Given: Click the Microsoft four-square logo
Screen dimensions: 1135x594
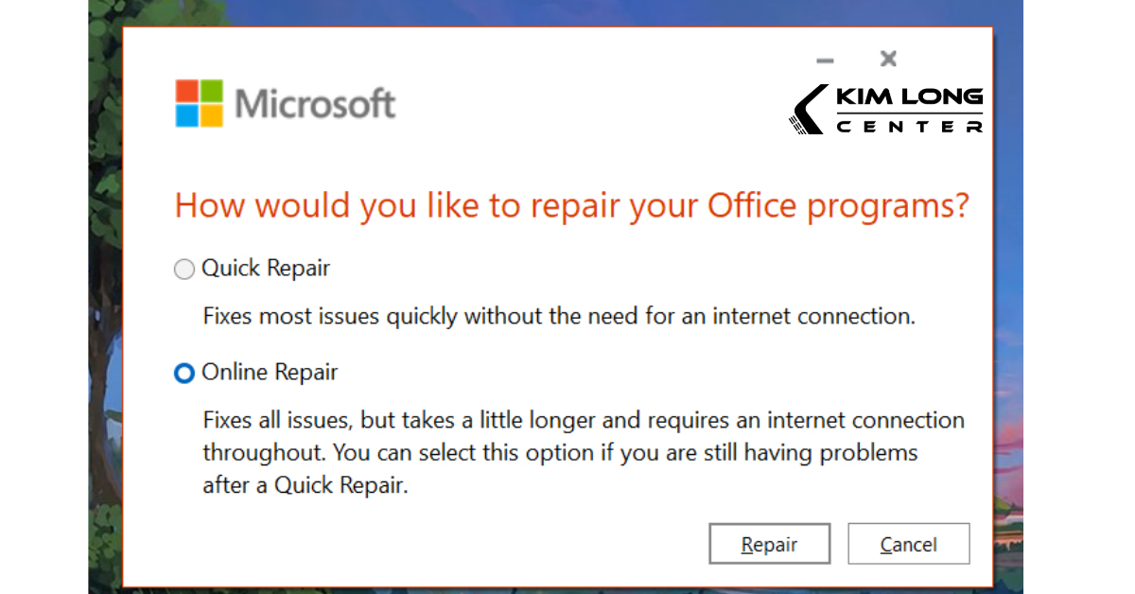Looking at the screenshot, I should click(x=199, y=103).
